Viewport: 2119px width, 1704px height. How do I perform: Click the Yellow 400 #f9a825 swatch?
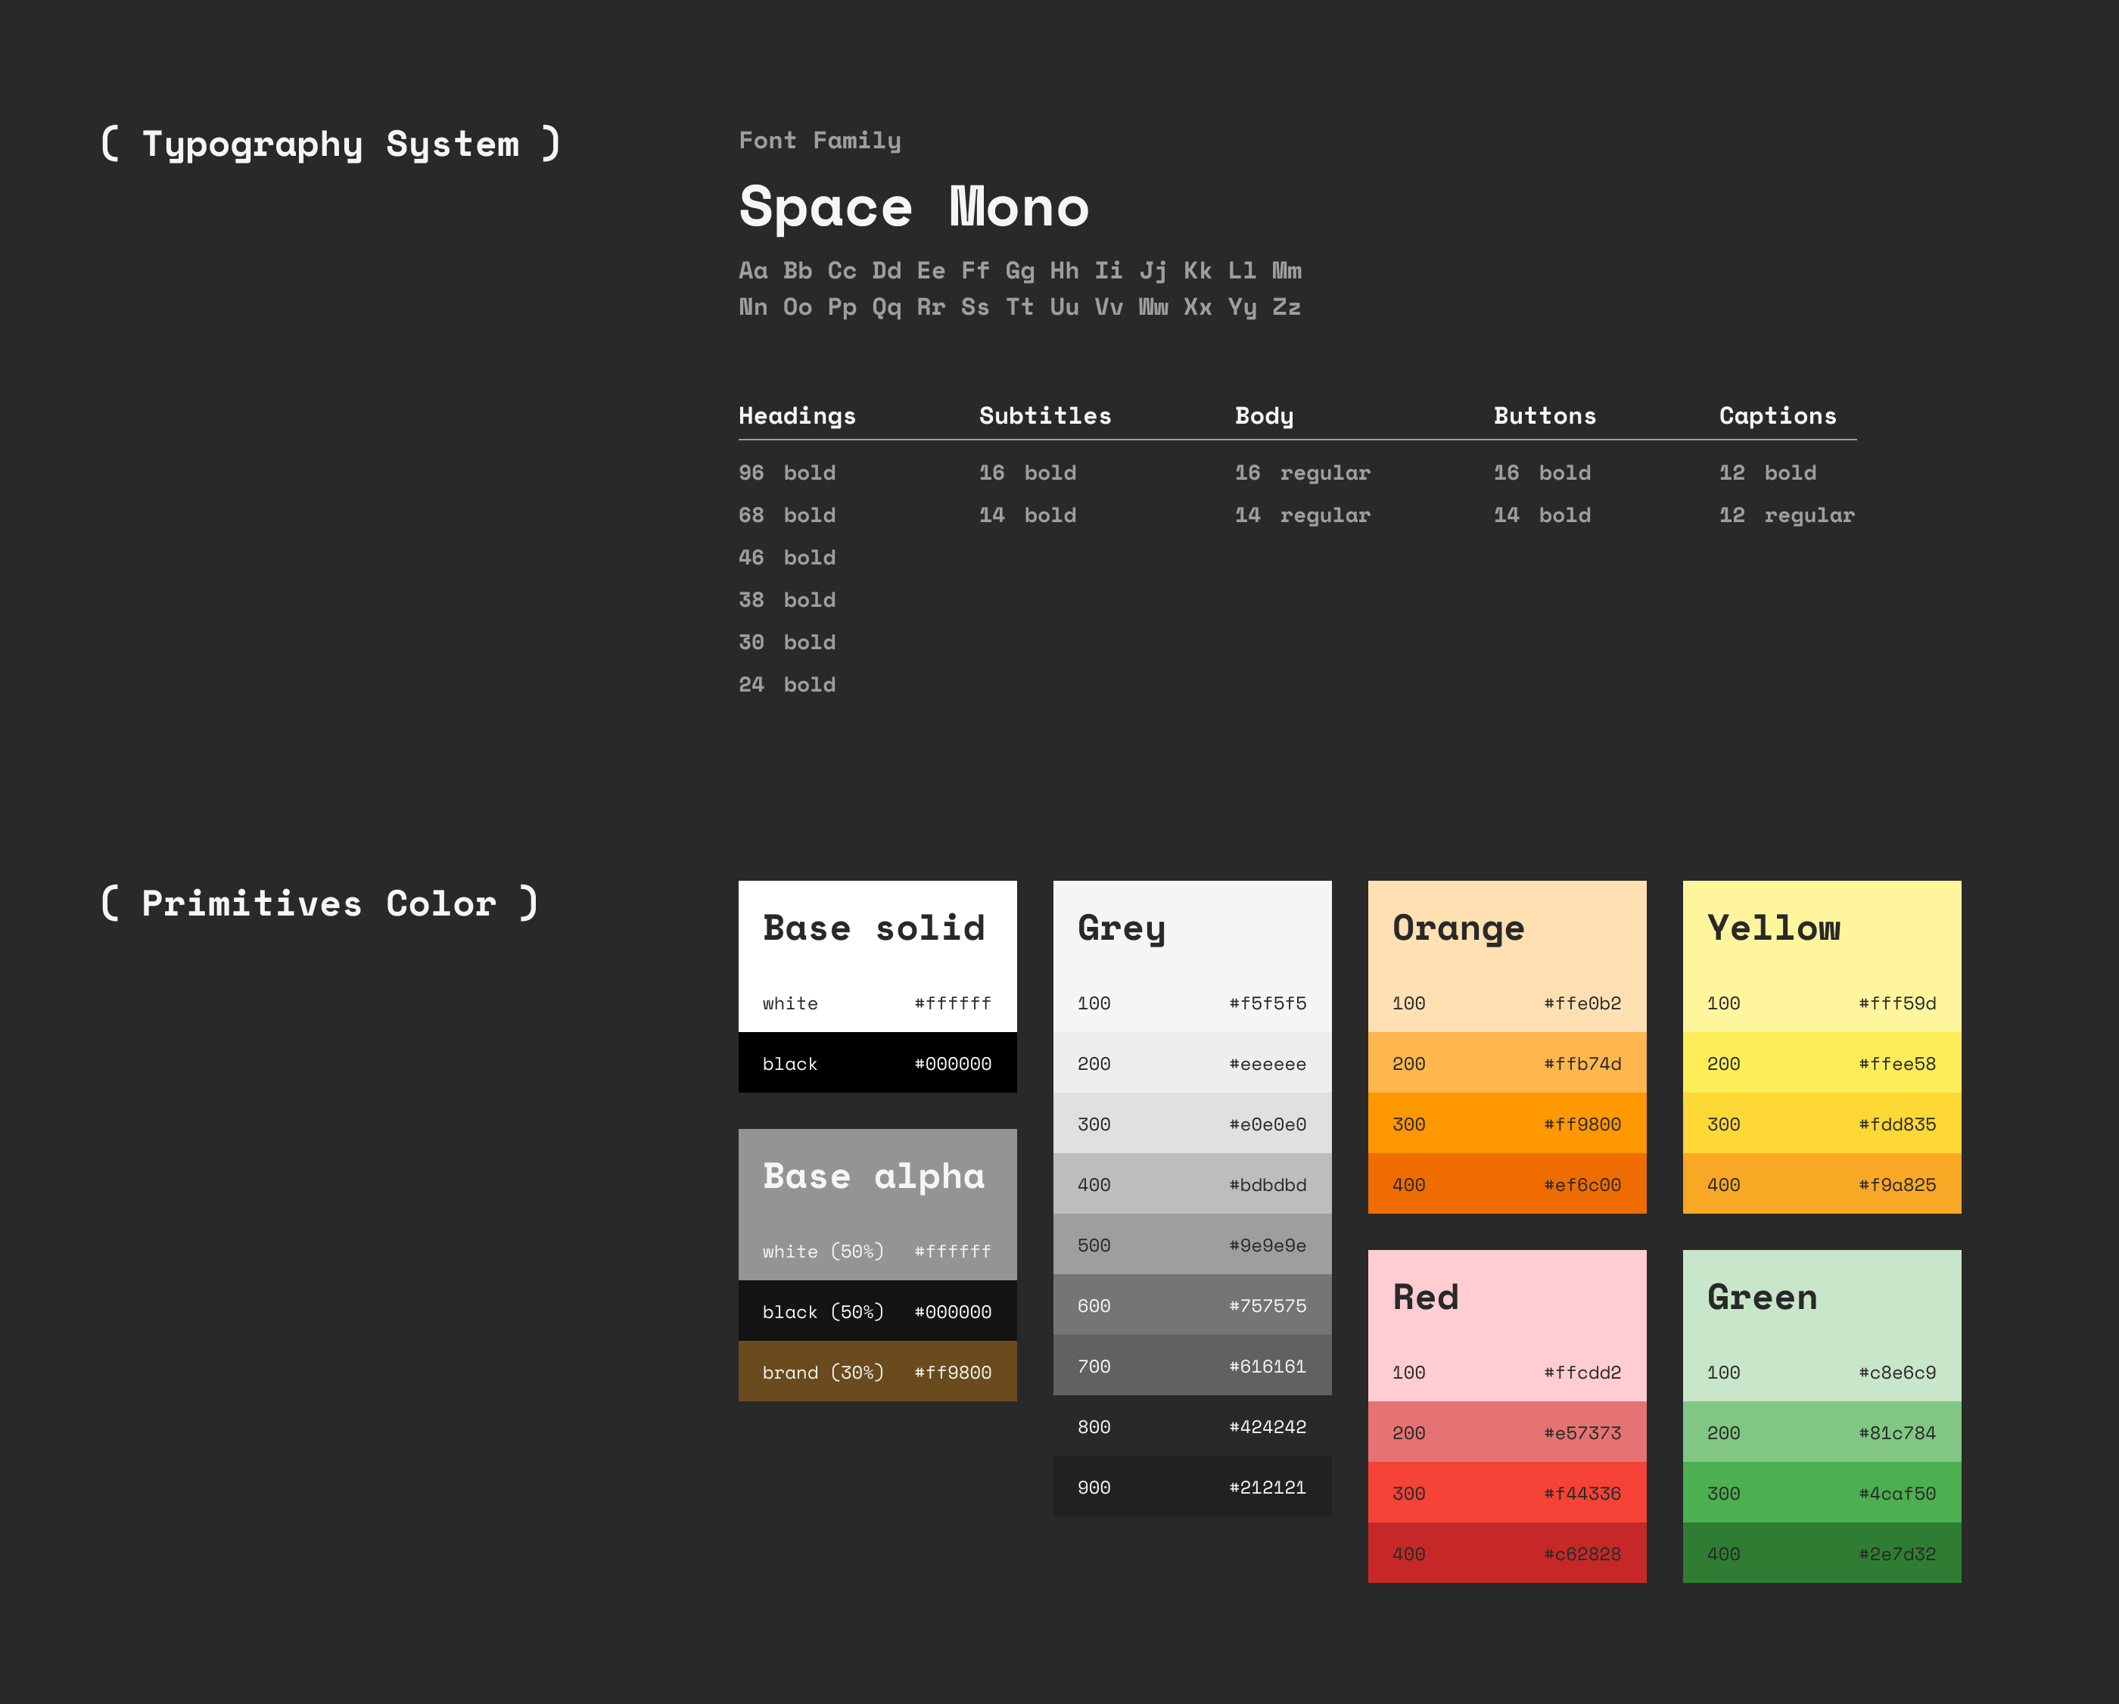tap(1820, 1183)
